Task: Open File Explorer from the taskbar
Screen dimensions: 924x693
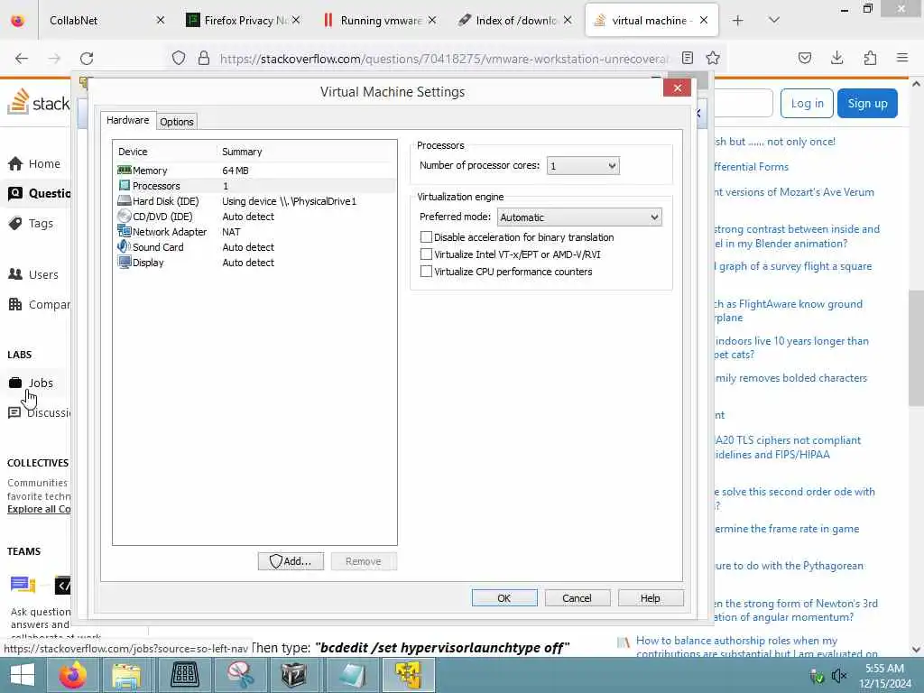Action: 126,675
